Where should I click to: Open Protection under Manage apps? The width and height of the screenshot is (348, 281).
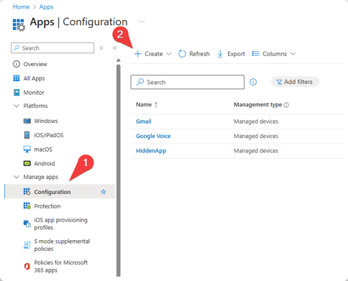[x=47, y=206]
